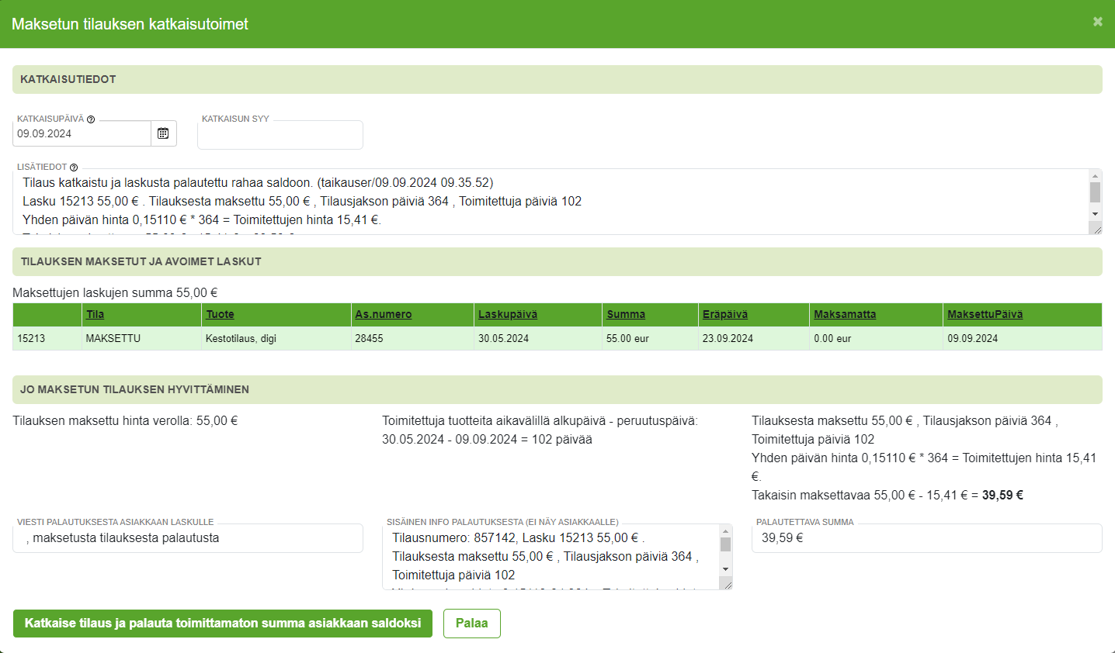The image size is (1115, 653).
Task: Click the dialog title Maksetun tilauksen katkaisutoimet
Action: (130, 24)
